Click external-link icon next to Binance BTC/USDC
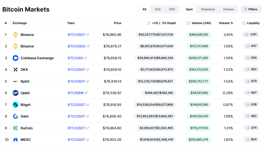This screenshot has width=263, height=147. click(88, 46)
